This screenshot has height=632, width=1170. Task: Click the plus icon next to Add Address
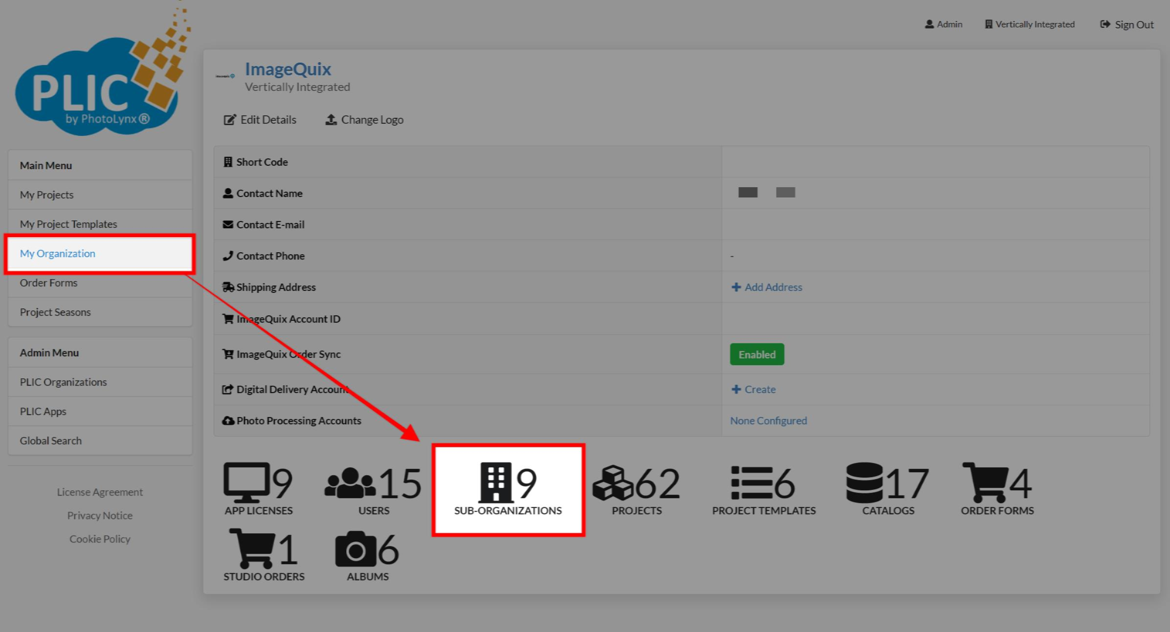(736, 287)
